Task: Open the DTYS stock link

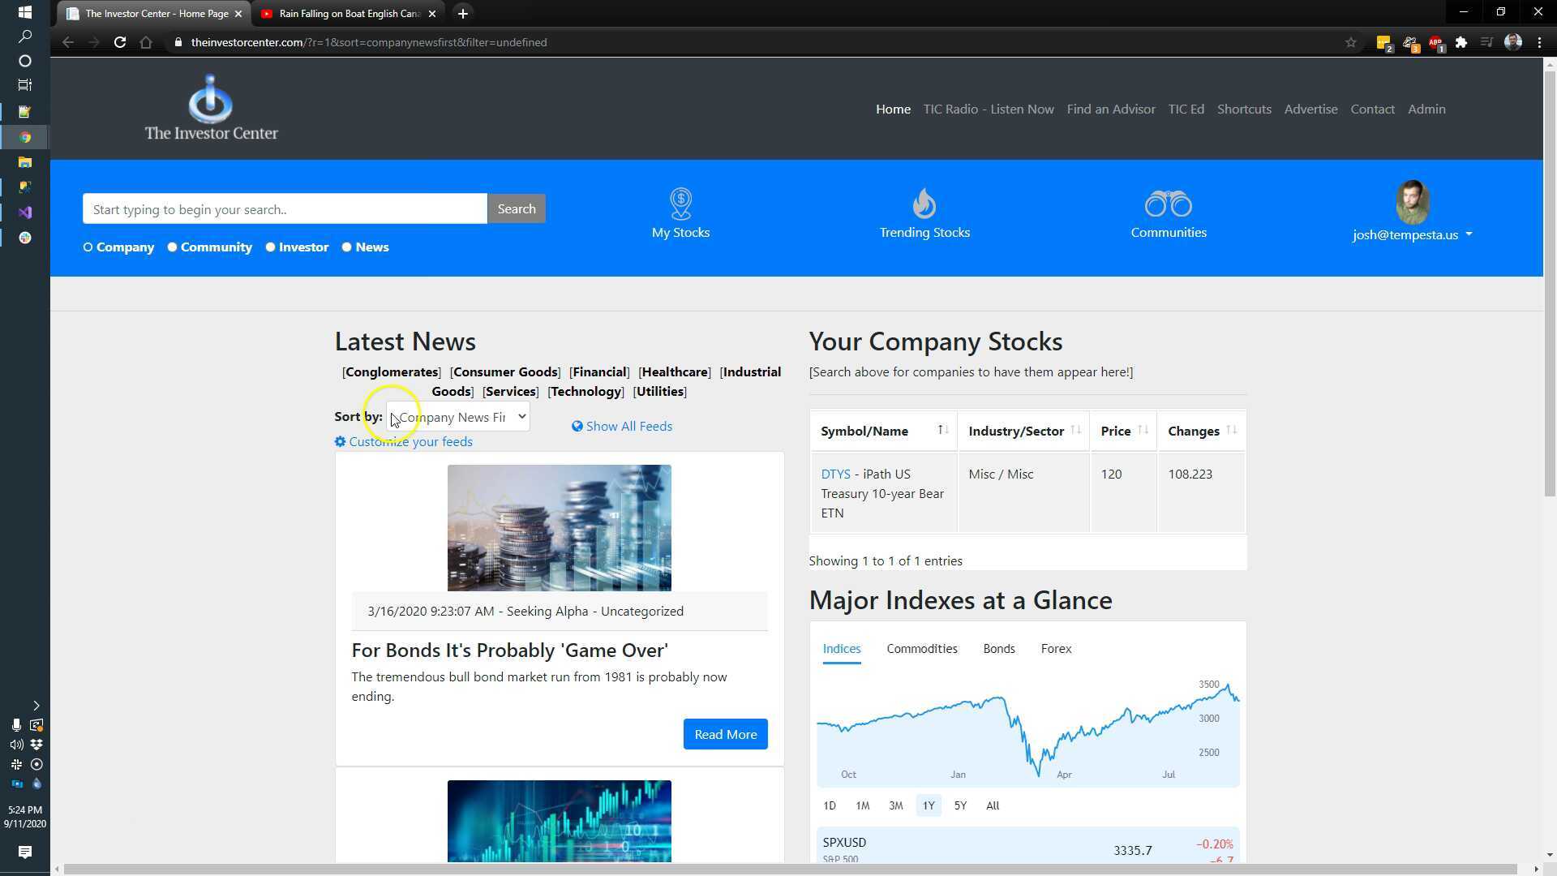Action: (835, 474)
